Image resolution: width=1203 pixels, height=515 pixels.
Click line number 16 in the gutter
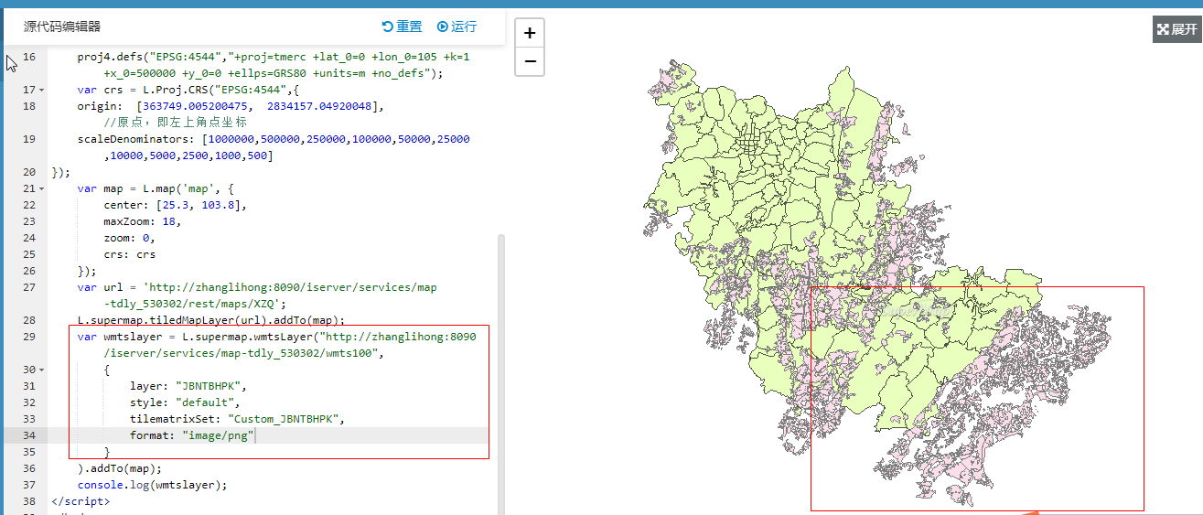point(28,57)
